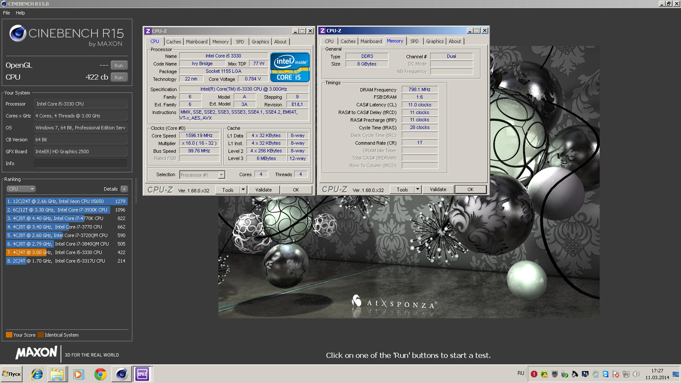Open the Start (Пуск) menu
Image resolution: width=681 pixels, height=383 pixels.
pos(11,374)
